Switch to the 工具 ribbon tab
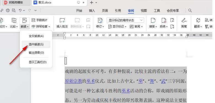 click(157, 10)
